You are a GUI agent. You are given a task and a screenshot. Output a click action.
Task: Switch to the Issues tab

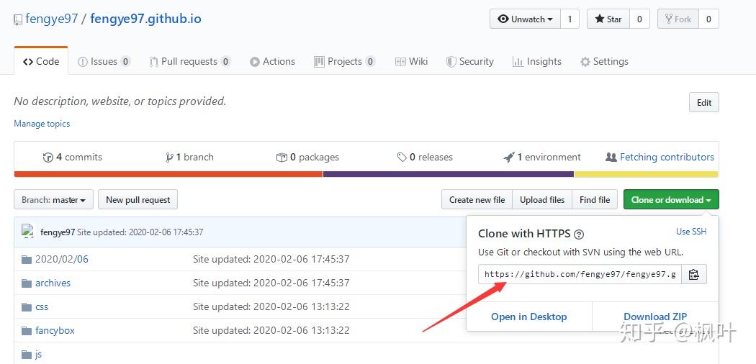(104, 62)
